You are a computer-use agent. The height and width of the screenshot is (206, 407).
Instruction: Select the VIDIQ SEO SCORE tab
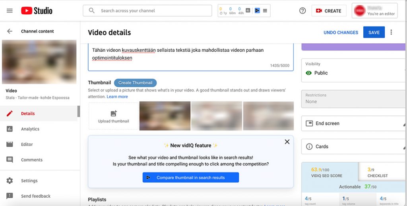tap(329, 172)
